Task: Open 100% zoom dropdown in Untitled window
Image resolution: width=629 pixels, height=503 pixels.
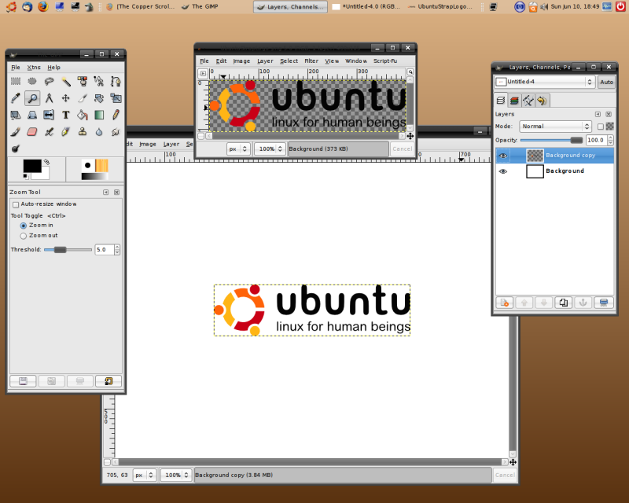Action: [x=176, y=475]
